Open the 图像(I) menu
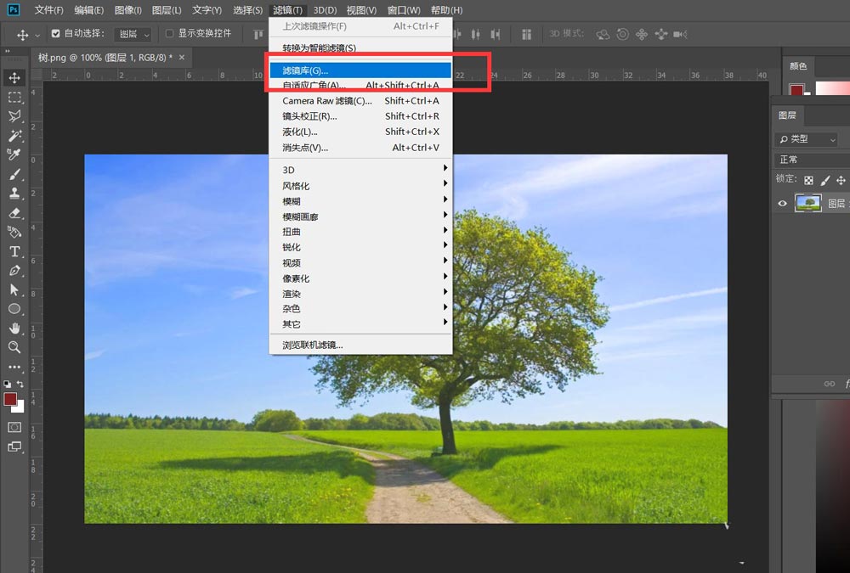 [127, 10]
